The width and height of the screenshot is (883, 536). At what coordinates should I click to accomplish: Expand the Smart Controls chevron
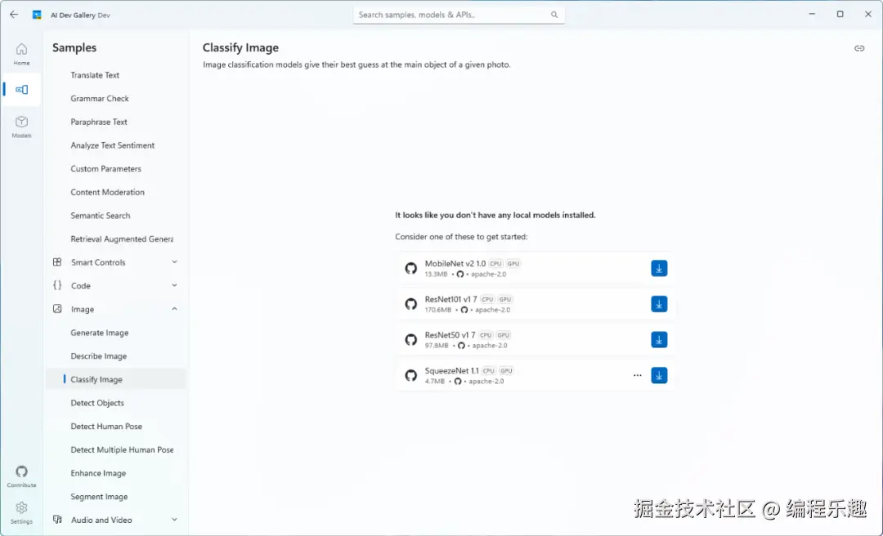(175, 261)
